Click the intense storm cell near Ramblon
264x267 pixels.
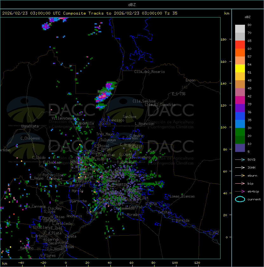[103, 96]
